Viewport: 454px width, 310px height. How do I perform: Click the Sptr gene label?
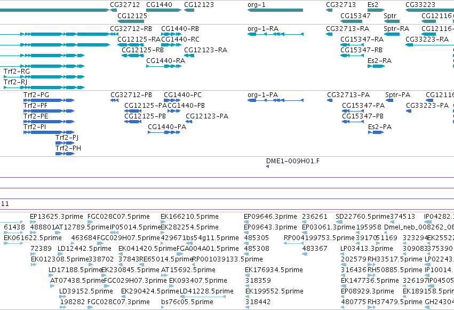coord(390,16)
